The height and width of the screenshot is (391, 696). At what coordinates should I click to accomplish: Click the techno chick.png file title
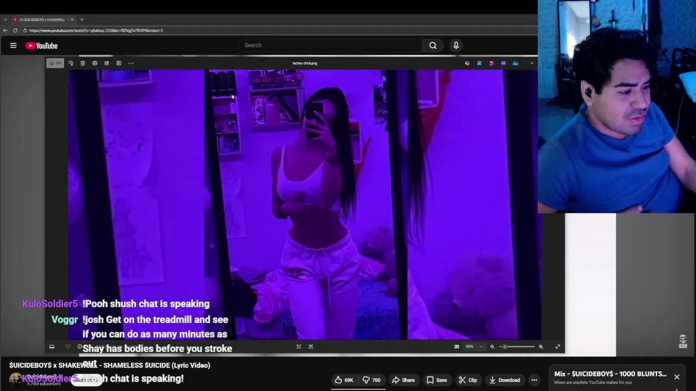[x=304, y=63]
